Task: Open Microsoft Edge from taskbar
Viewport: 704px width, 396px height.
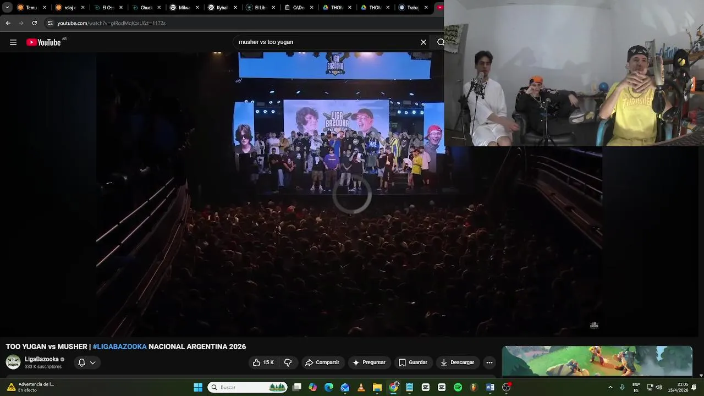Action: (329, 387)
